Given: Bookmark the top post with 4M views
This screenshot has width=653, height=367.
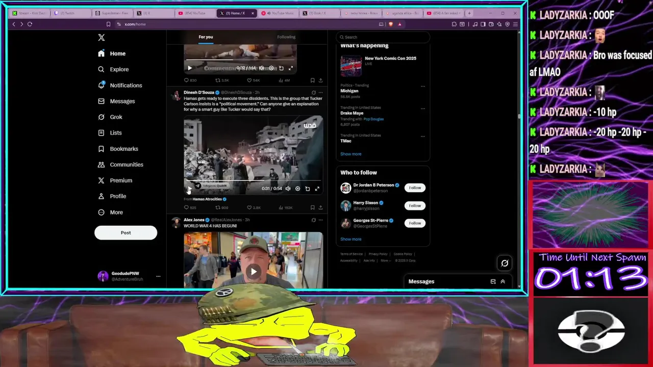Looking at the screenshot, I should (x=312, y=80).
